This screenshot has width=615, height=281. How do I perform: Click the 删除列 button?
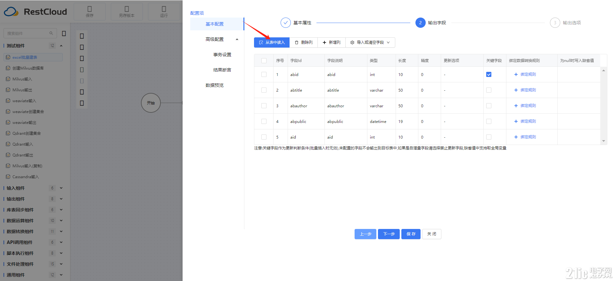point(304,42)
